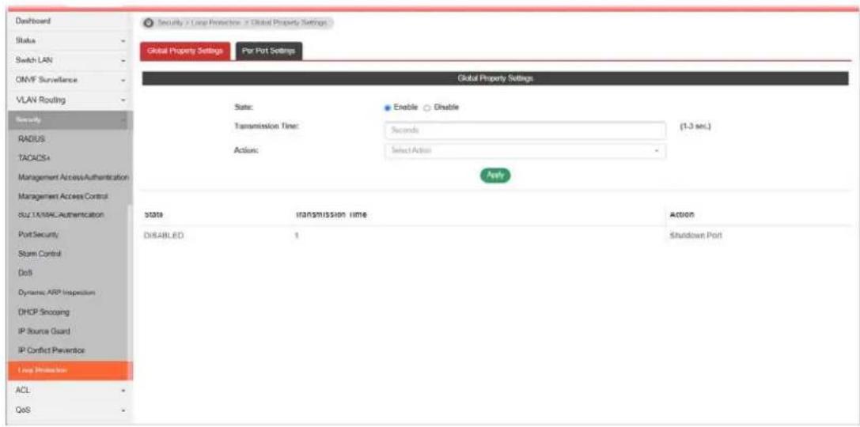Open the Select Action dropdown
The image size is (860, 427).
[x=525, y=150]
